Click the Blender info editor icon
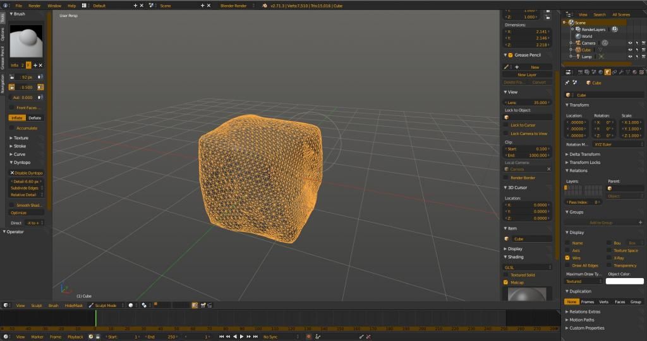This screenshot has width=647, height=341. [x=6, y=6]
